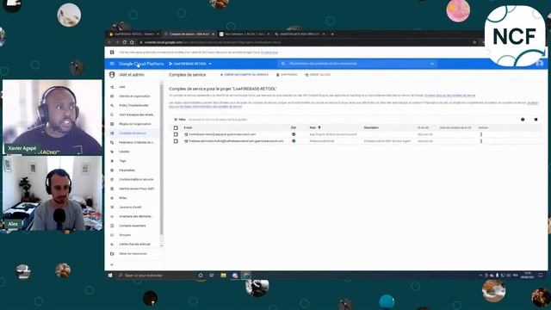Open Cortana circle on the taskbar
This screenshot has width=551, height=310.
click(x=201, y=276)
